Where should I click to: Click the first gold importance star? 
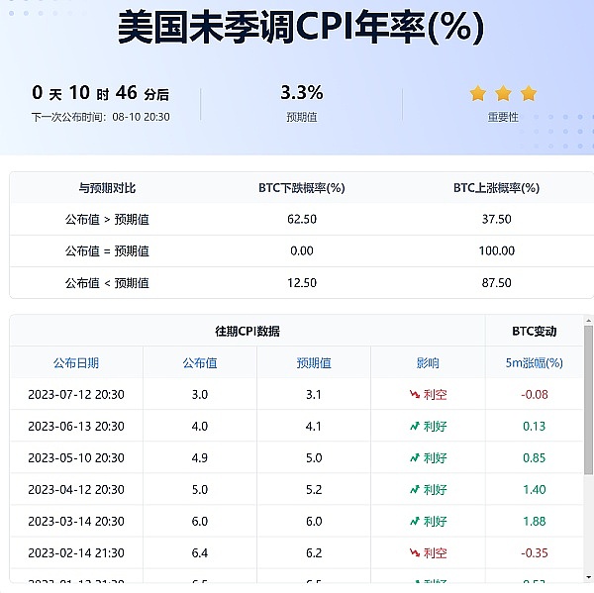click(478, 93)
